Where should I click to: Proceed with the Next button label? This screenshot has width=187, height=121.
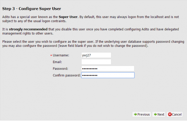(x=161, y=115)
